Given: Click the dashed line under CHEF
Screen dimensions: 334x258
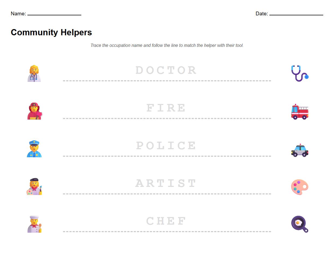Looking at the screenshot, I should pyautogui.click(x=167, y=231).
